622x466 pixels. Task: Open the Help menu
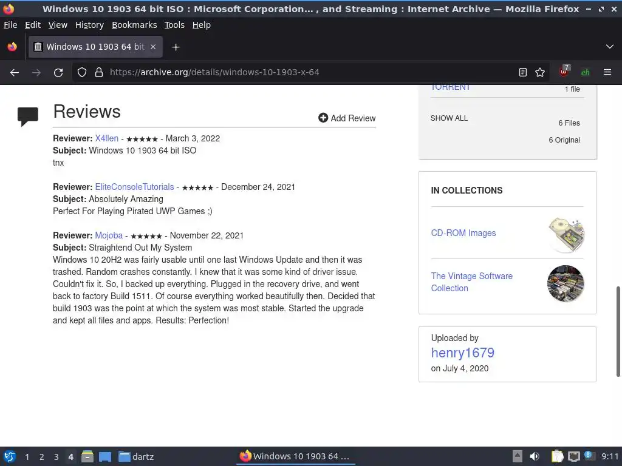point(202,25)
